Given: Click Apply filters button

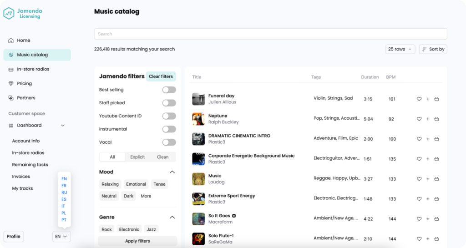Looking at the screenshot, I should pyautogui.click(x=137, y=241).
